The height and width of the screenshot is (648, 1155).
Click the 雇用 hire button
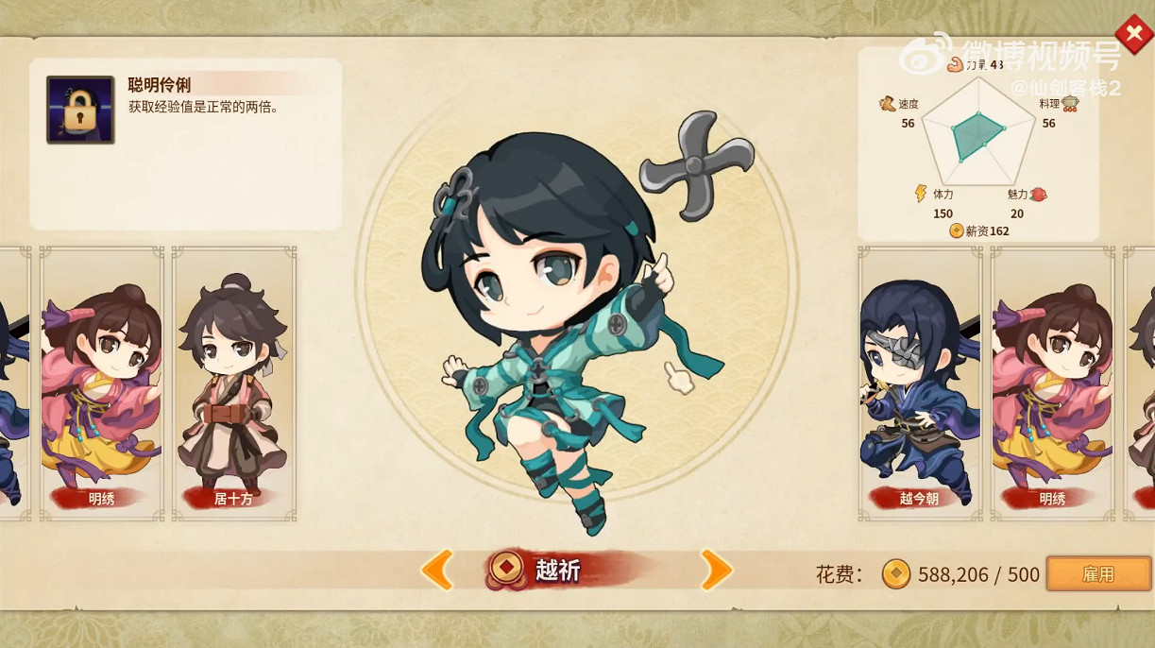[x=1098, y=574]
